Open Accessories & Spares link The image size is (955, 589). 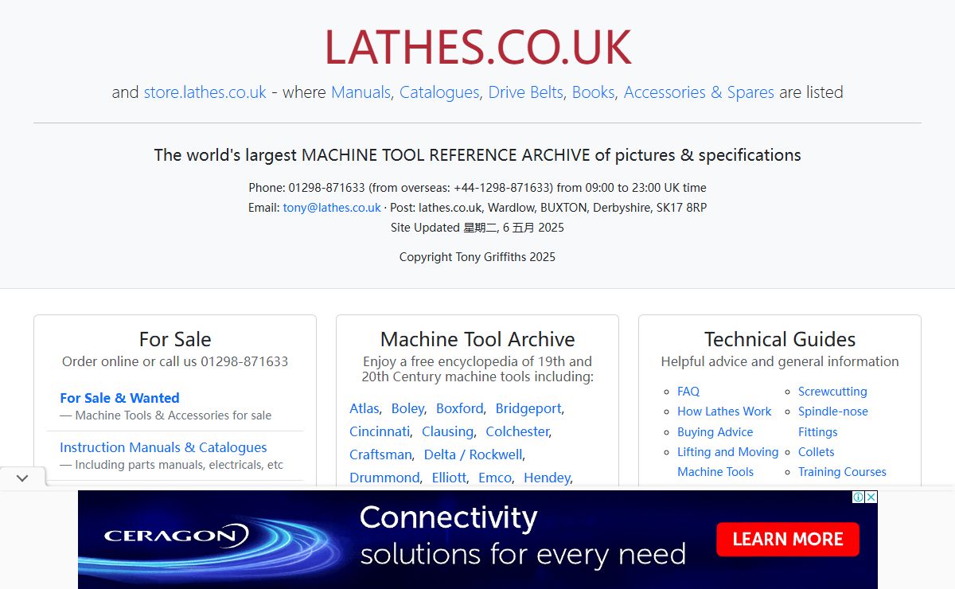point(699,92)
